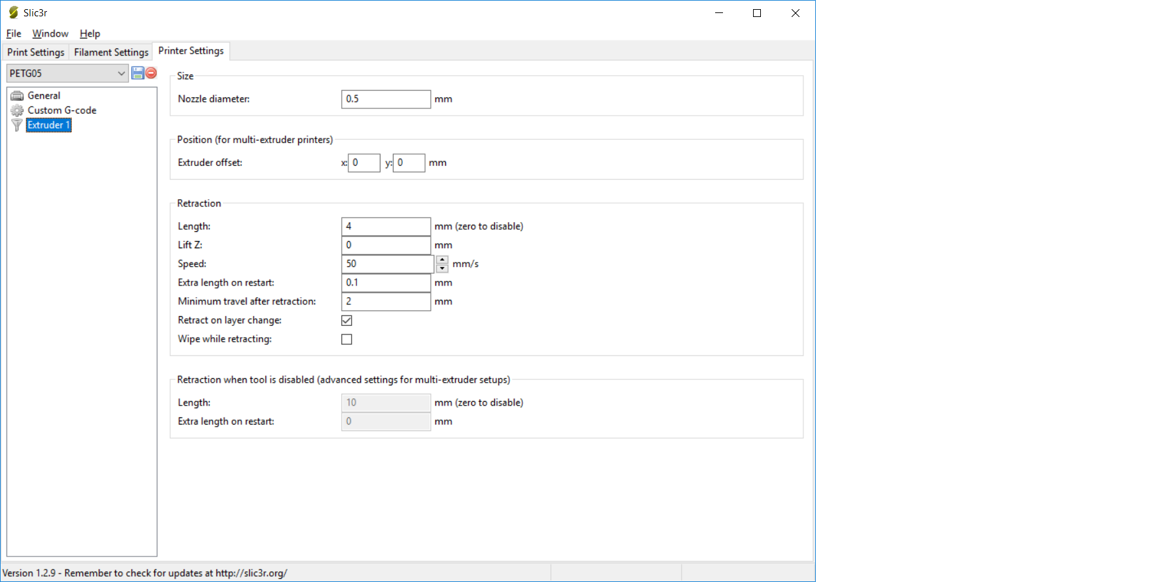This screenshot has height=582, width=1159.
Task: Open the Window menu
Action: 50,34
